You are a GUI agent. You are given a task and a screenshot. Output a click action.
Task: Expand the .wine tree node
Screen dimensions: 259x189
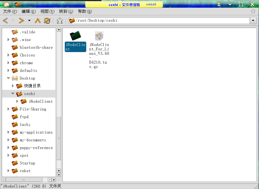8,40
